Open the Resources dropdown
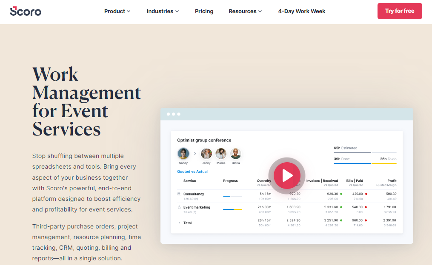 click(x=245, y=11)
